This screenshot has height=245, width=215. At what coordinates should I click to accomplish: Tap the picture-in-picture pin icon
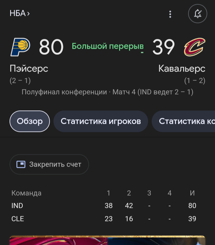coord(21,164)
